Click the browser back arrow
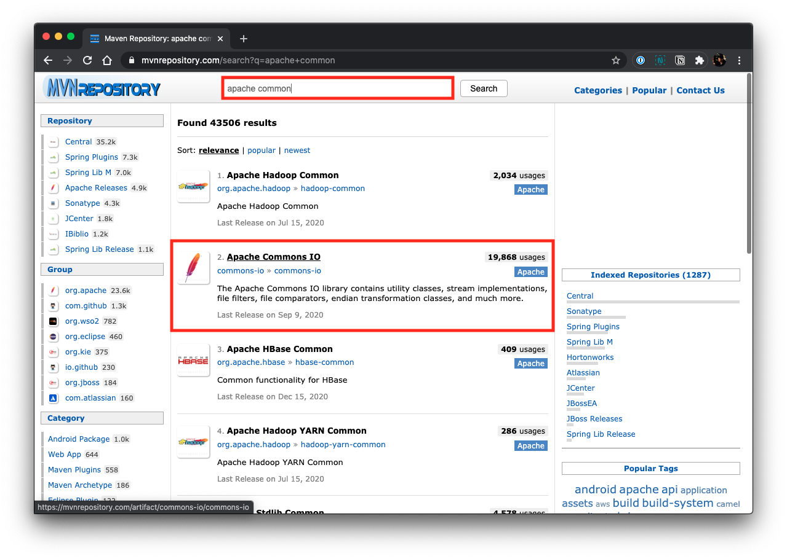This screenshot has height=559, width=787. (48, 60)
